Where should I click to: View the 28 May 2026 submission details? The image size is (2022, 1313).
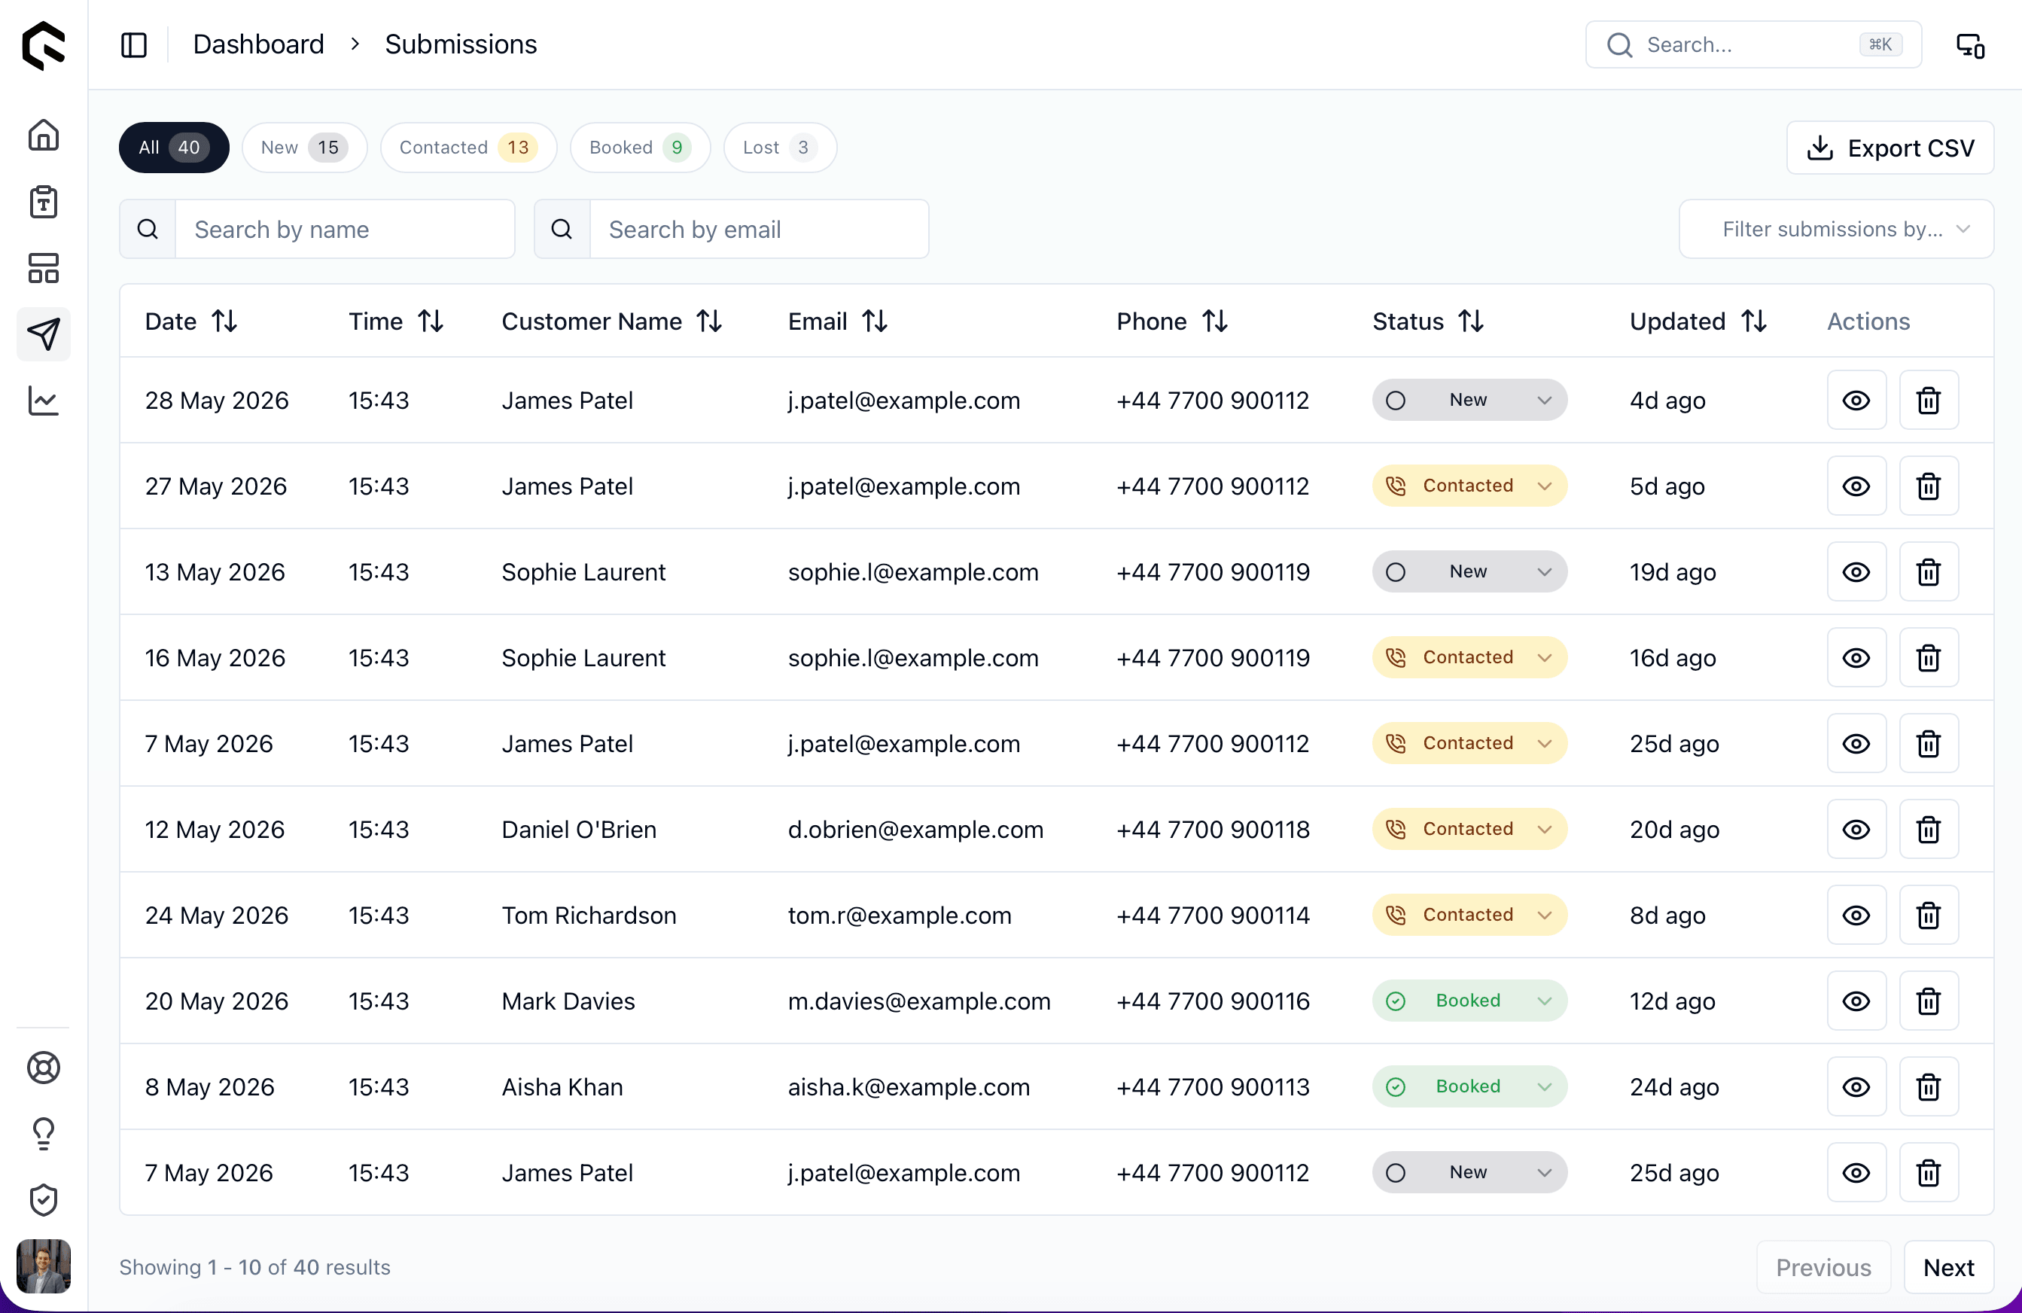coord(1856,401)
